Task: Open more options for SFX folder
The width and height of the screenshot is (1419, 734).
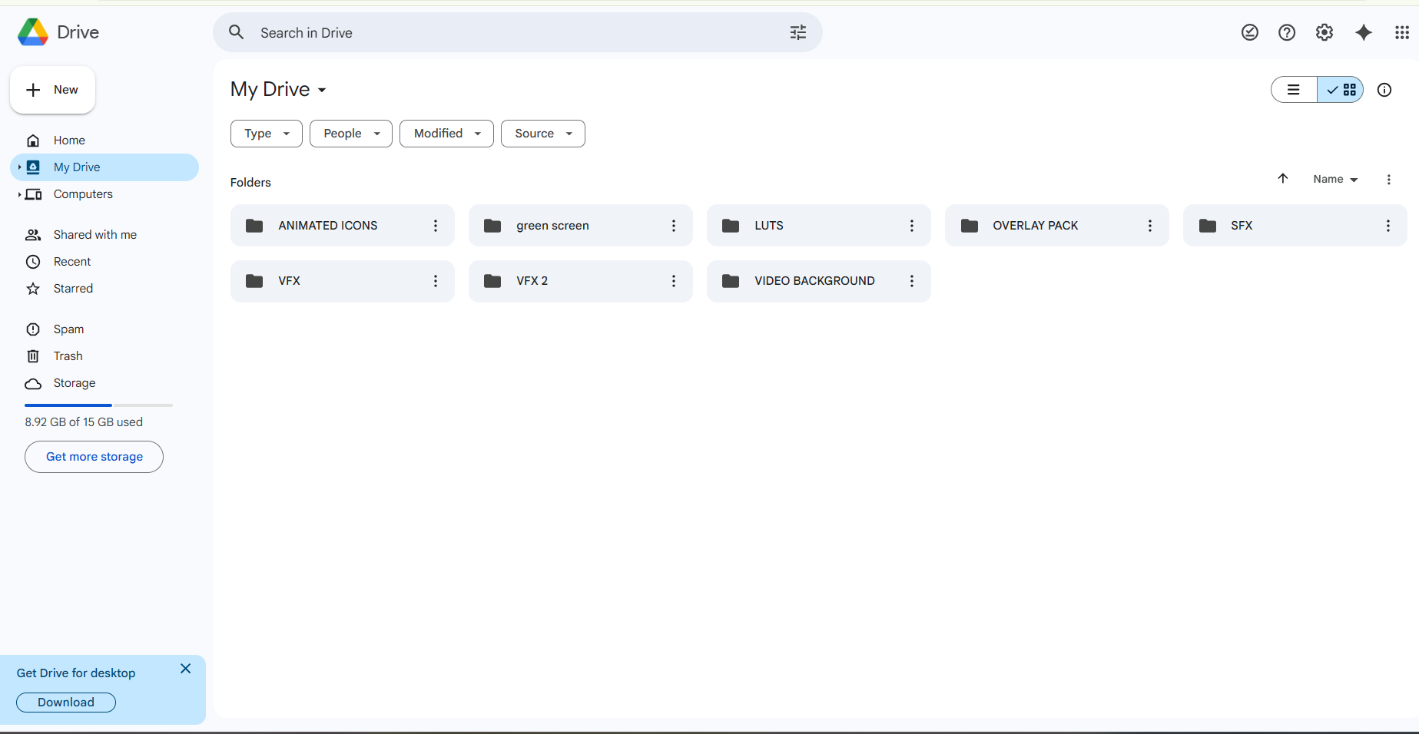Action: pyautogui.click(x=1388, y=226)
